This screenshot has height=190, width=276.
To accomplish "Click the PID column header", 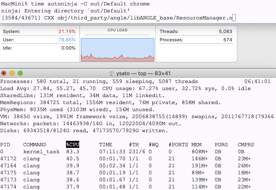I will 5,144.
